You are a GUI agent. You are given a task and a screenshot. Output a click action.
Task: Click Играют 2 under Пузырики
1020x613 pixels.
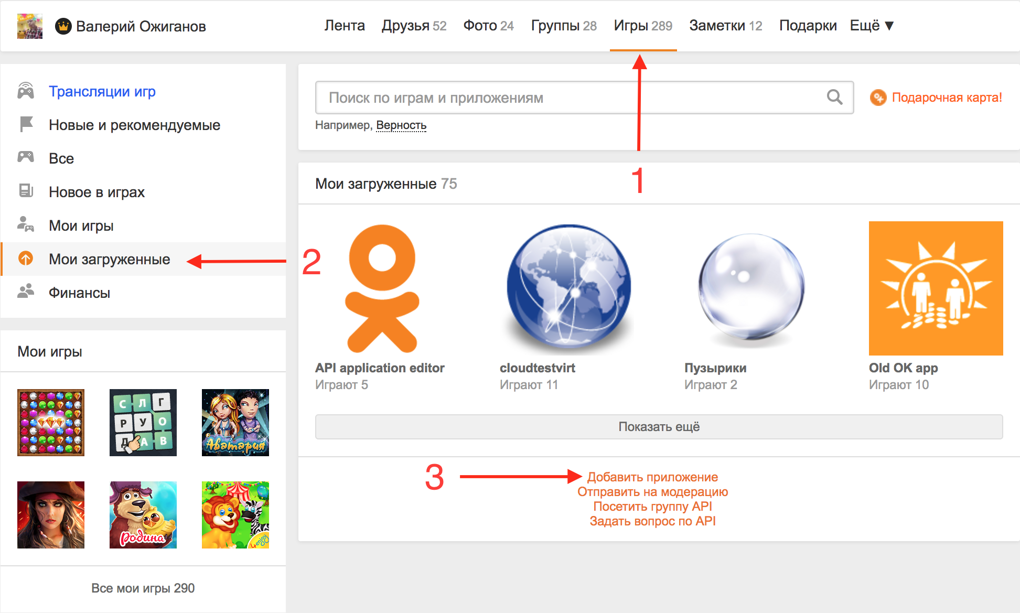point(711,385)
